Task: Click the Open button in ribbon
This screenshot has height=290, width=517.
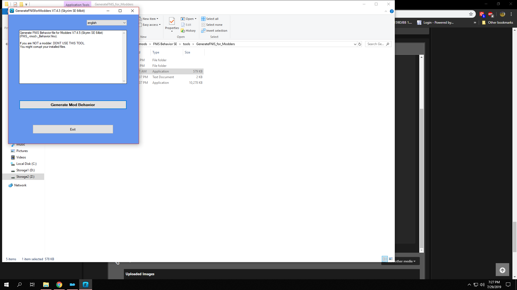Action: pos(187,19)
